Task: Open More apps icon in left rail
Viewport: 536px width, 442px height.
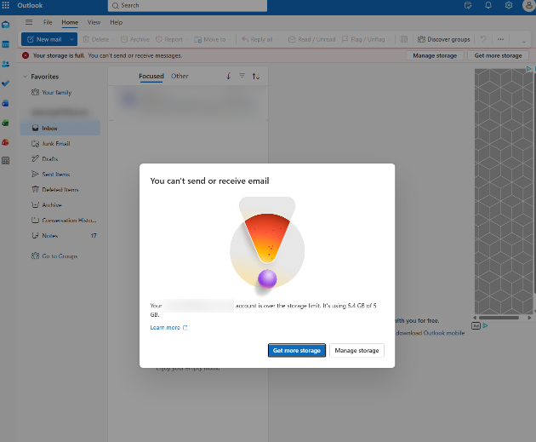Action: [5, 161]
